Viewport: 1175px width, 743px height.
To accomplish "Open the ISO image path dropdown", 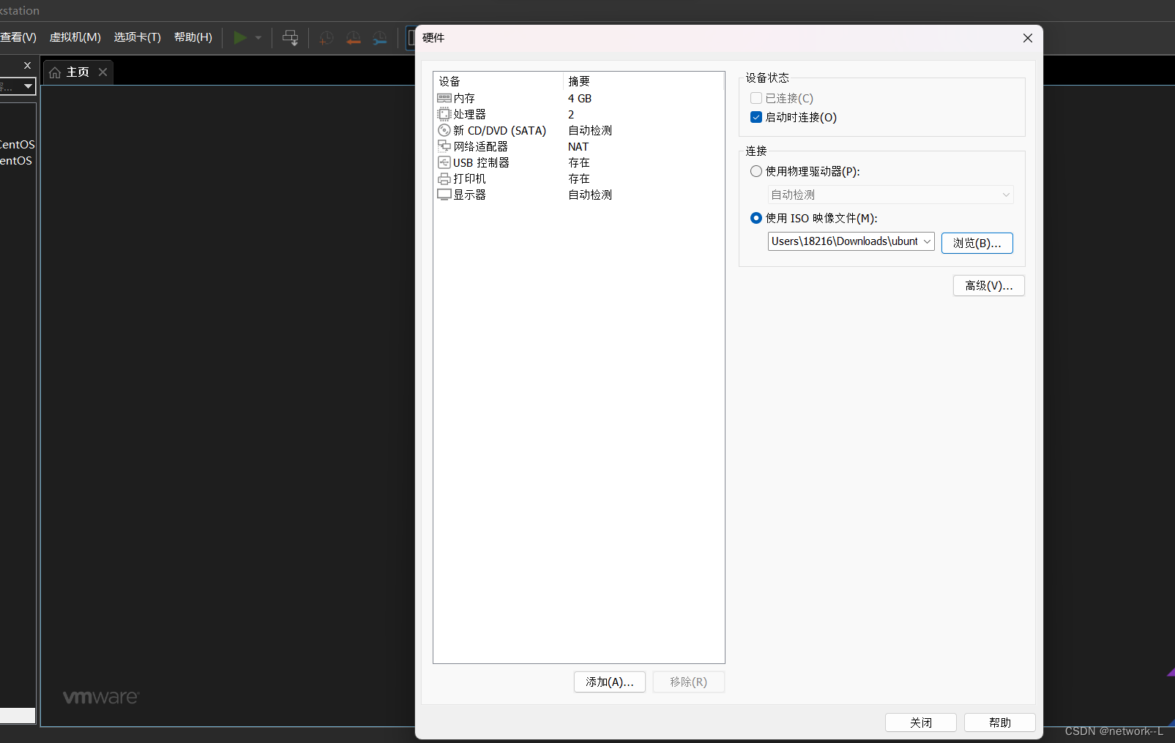I will pos(928,241).
